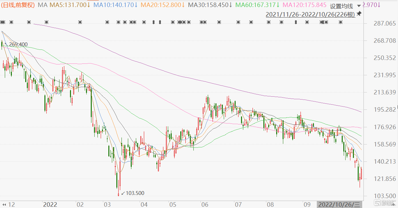Open the 2021/11/26-2022/10/26 date range link
Screen dimensions: 398x208
click(x=310, y=15)
